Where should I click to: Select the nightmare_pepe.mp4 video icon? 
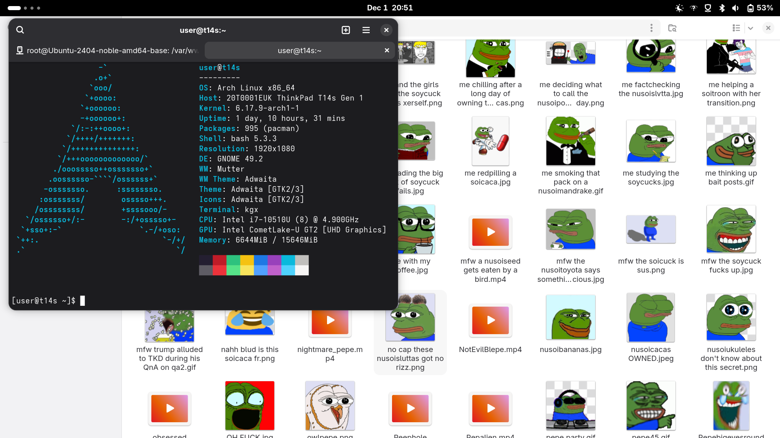pyautogui.click(x=330, y=323)
